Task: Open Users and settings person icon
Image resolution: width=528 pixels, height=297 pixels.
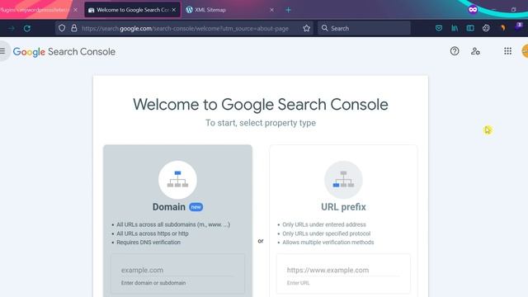Action: [475, 51]
